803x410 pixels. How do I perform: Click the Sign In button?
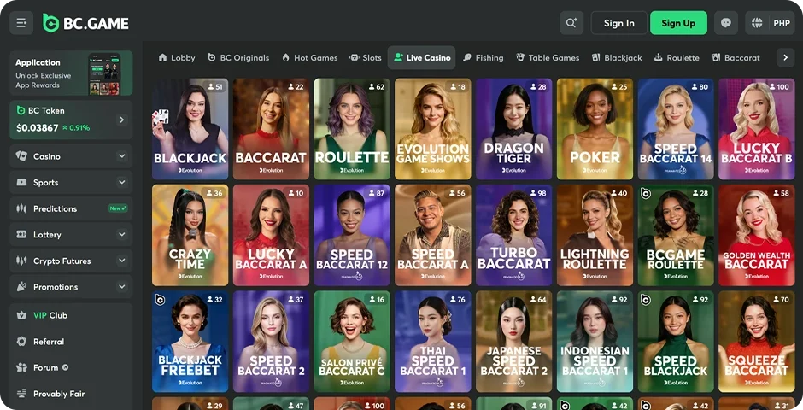point(618,23)
